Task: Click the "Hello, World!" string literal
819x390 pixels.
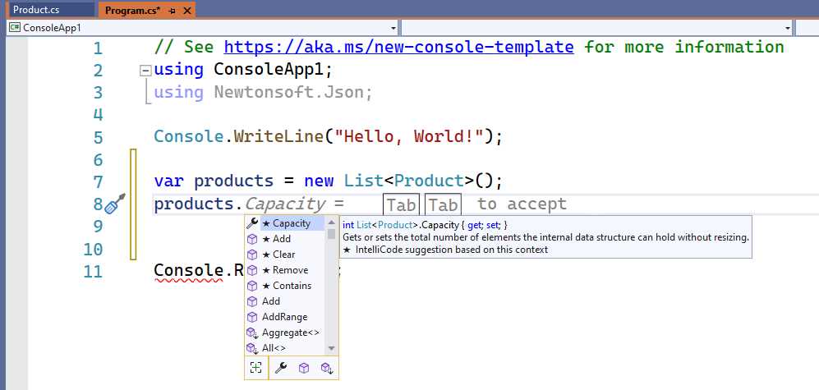Action: point(409,137)
